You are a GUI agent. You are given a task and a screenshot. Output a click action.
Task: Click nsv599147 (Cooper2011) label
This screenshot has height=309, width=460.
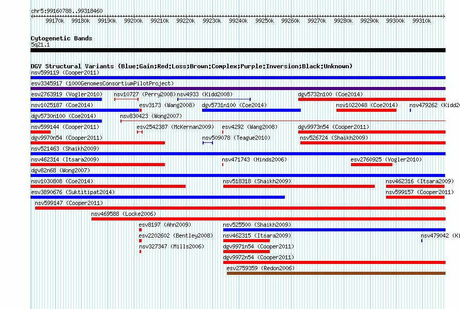[69, 203]
